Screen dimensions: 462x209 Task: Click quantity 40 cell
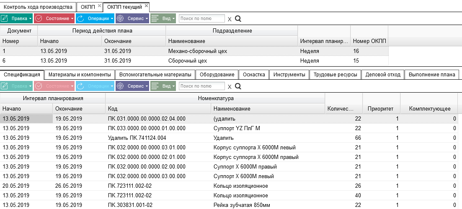(343, 196)
